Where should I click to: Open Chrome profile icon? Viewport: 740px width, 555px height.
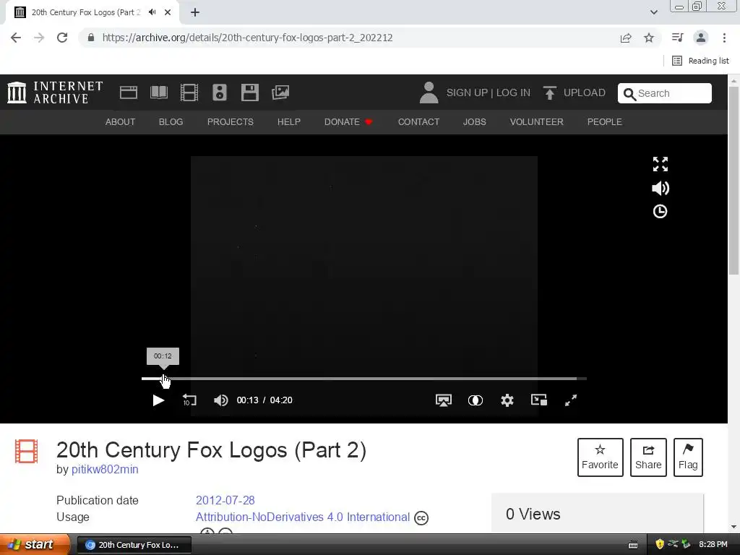[701, 38]
